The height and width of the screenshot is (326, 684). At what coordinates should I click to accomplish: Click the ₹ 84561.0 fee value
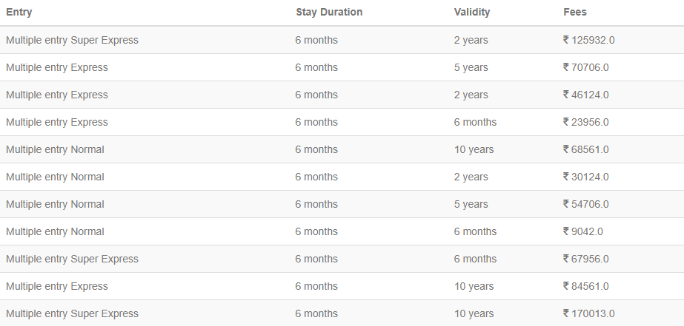[586, 286]
